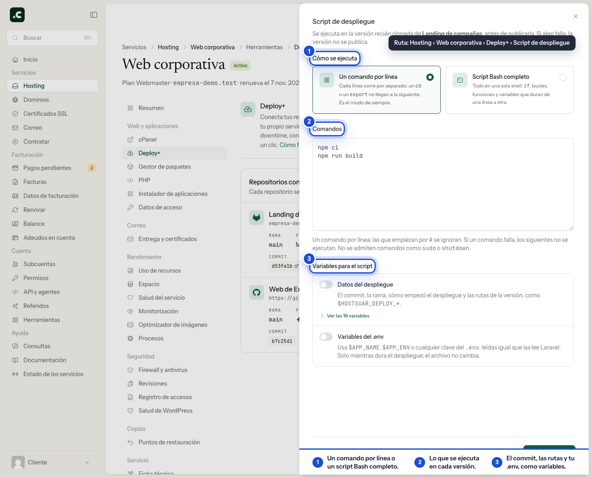The image size is (592, 478).
Task: Click inside the Comandos text area
Action: click(x=443, y=184)
